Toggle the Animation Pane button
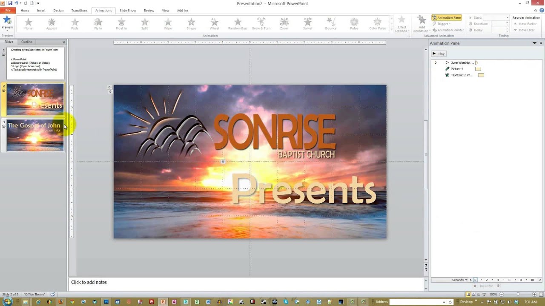This screenshot has height=306, width=545. (x=447, y=17)
